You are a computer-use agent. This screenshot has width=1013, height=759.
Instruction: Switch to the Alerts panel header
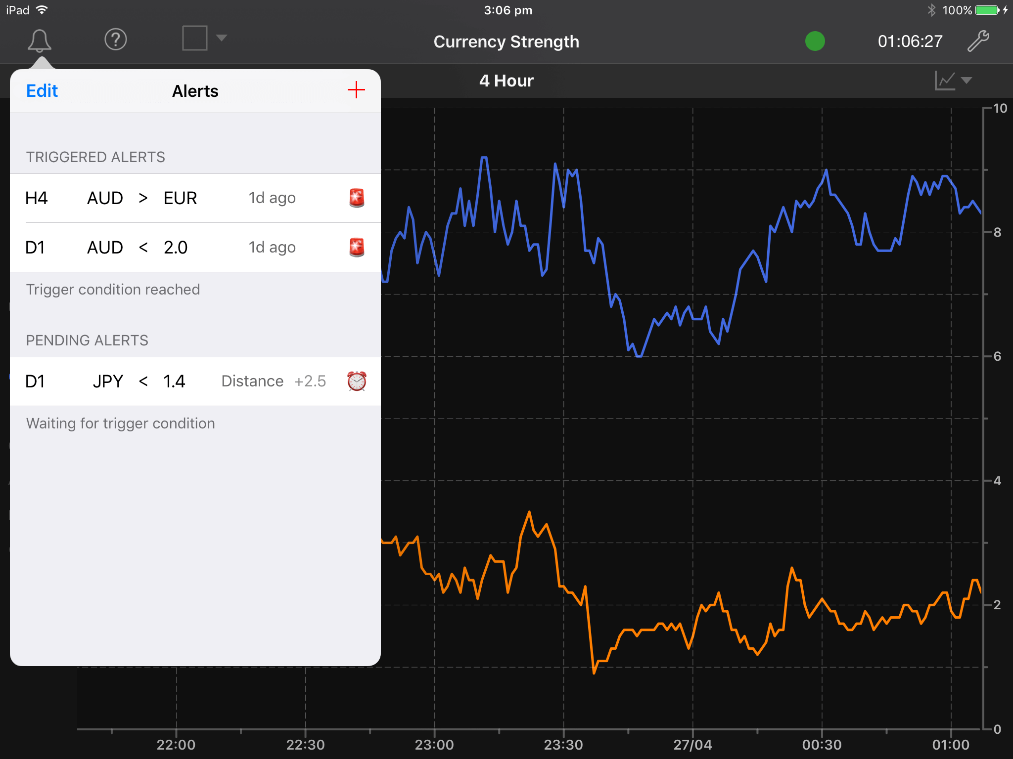pyautogui.click(x=195, y=90)
